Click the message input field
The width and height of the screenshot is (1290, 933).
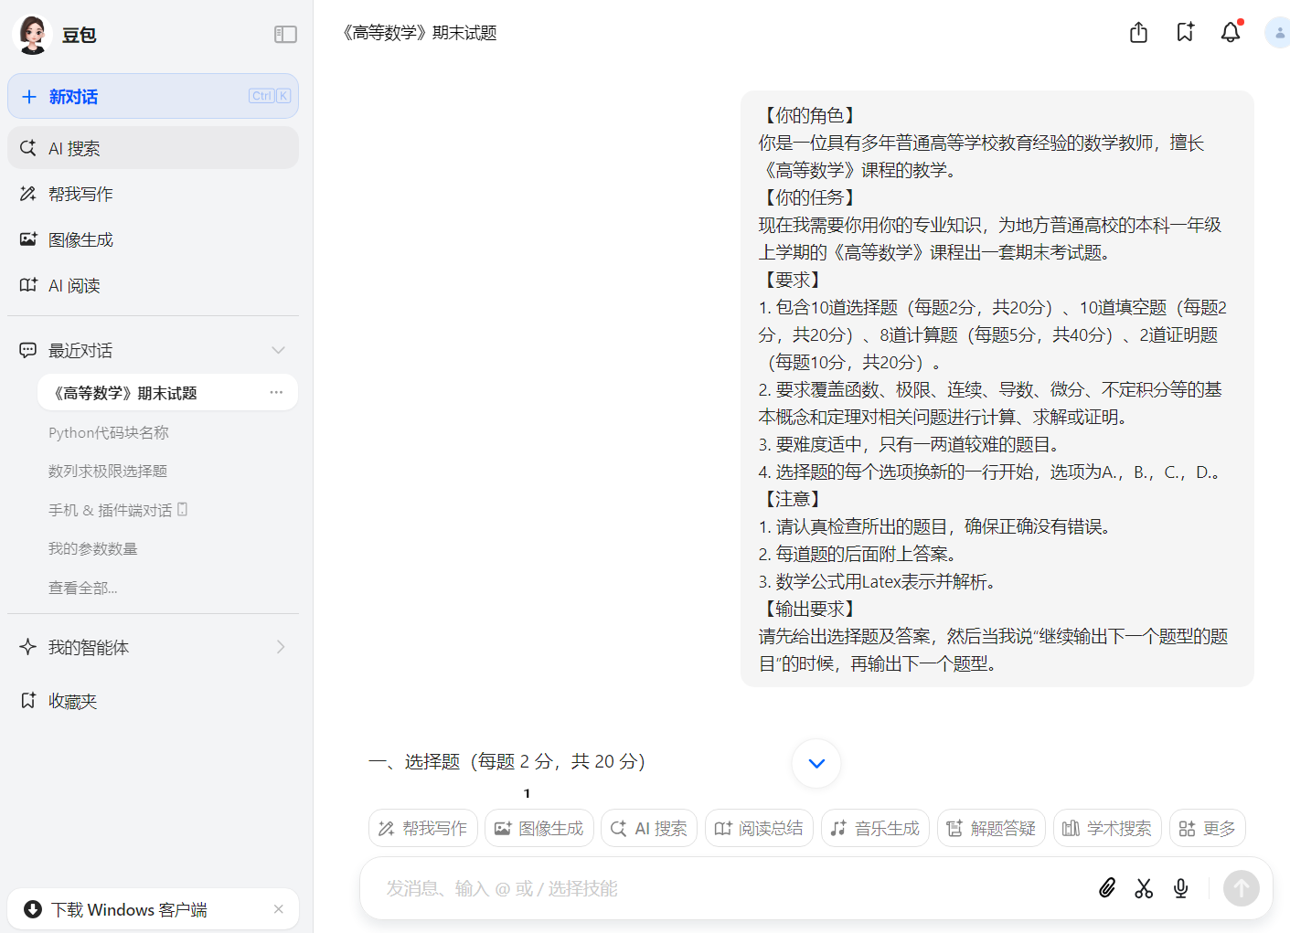coord(640,887)
